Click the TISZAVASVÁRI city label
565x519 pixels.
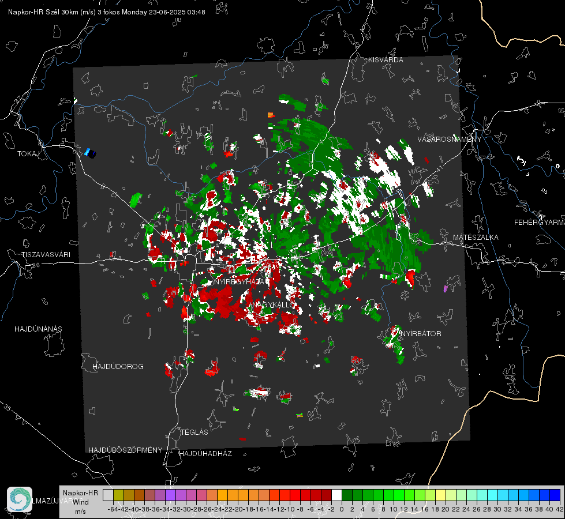(46, 255)
